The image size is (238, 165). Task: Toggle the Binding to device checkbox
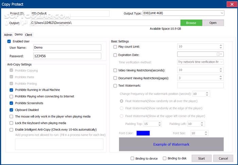click(x=133, y=158)
